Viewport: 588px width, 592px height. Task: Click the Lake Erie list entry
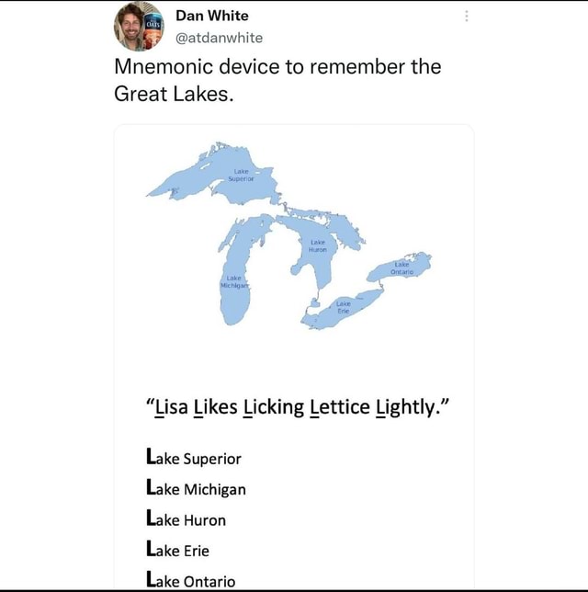click(x=177, y=550)
